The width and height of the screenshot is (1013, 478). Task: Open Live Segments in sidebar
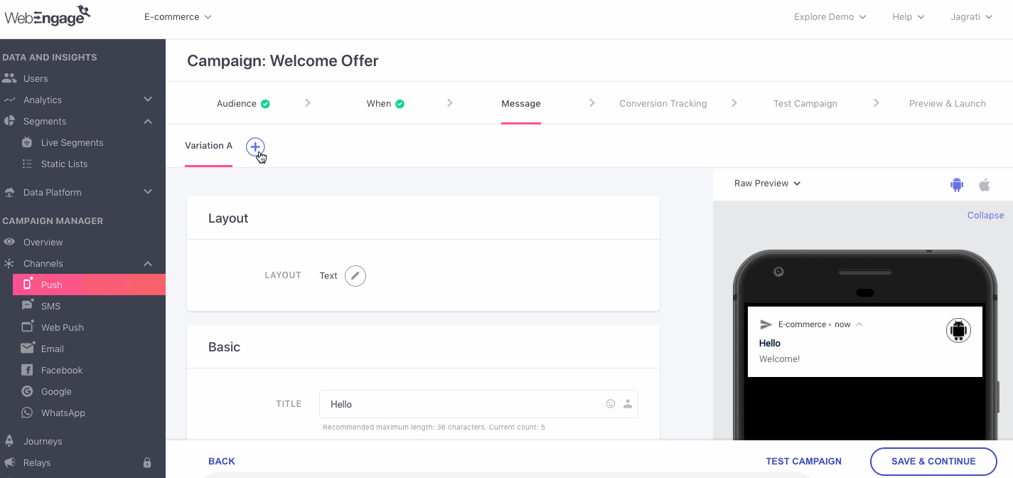tap(73, 142)
